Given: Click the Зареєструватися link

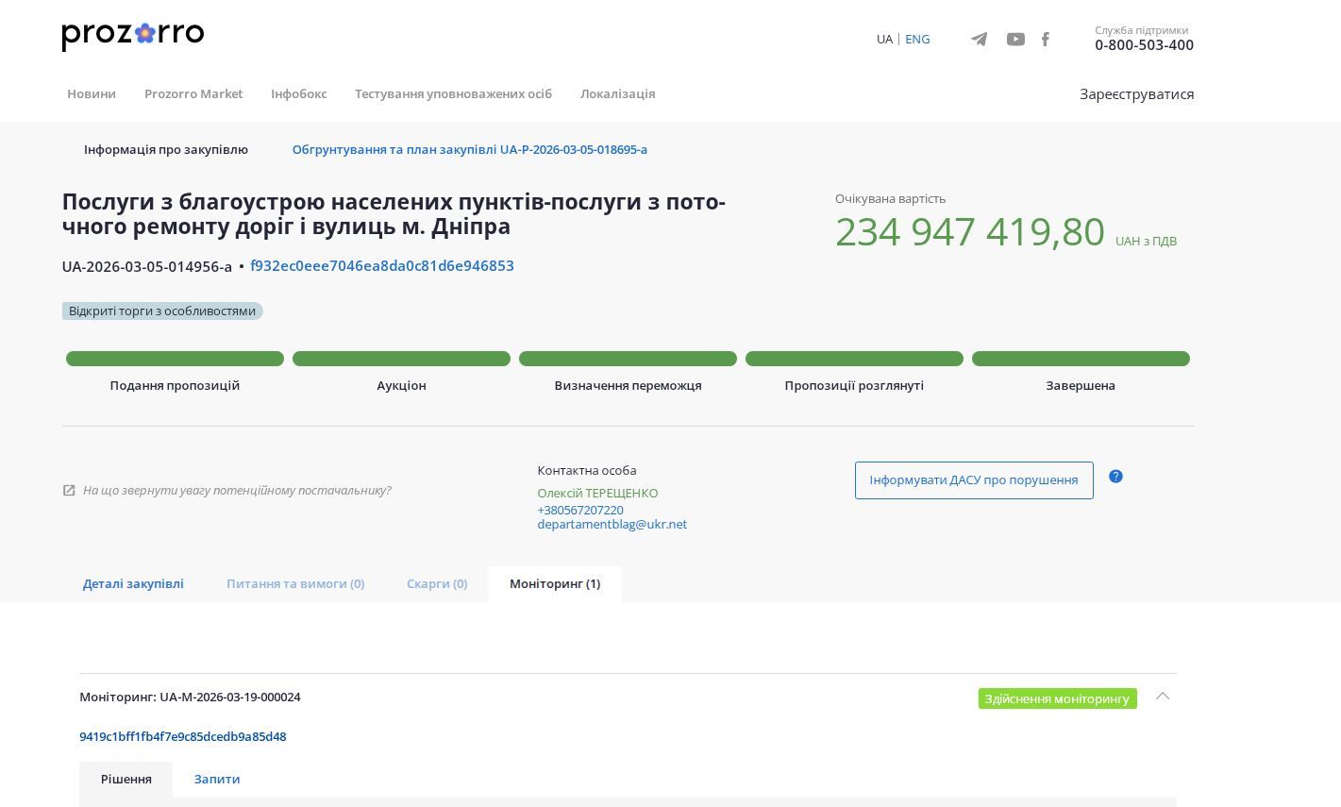Looking at the screenshot, I should (1136, 93).
